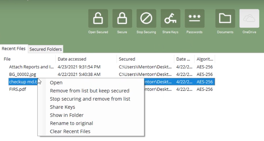Open the Documents folder icon
The height and width of the screenshot is (141, 264).
tap(225, 18)
